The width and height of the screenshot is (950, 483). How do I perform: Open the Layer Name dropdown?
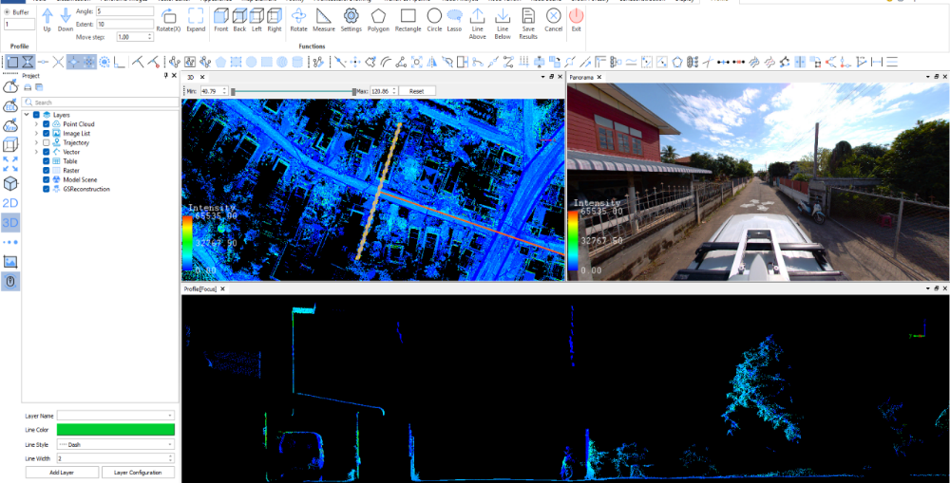tap(116, 416)
